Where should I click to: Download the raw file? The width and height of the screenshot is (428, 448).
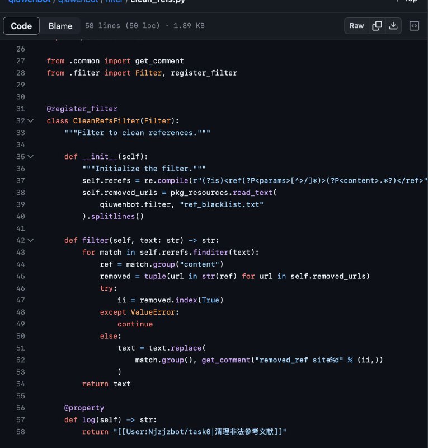pos(393,26)
